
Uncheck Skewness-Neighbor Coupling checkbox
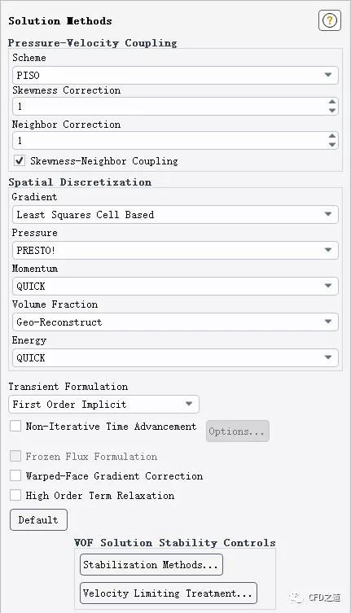click(20, 160)
